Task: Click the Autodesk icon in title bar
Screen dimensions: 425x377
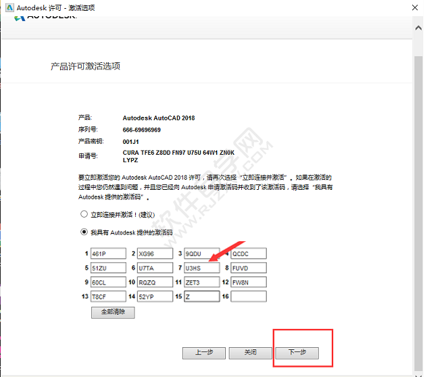Action: pos(9,7)
